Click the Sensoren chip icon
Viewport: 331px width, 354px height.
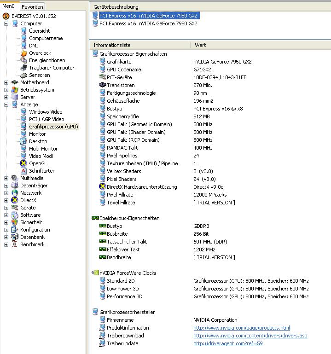[x=23, y=75]
